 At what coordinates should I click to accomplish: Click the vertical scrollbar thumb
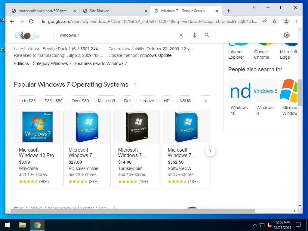click(x=300, y=92)
